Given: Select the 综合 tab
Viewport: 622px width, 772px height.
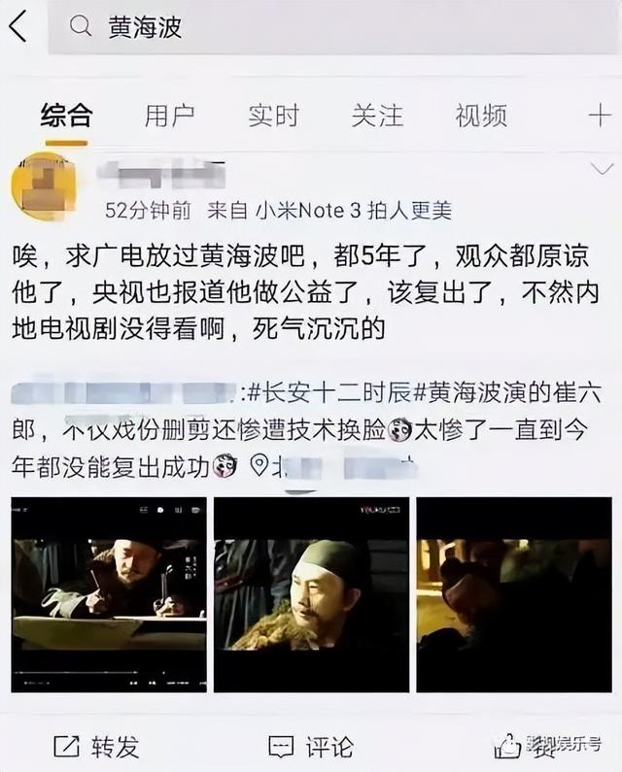Looking at the screenshot, I should (66, 117).
